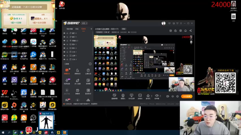The image size is (241, 135).
Task: Open the 读弹幕 tool
Action: (88, 81)
